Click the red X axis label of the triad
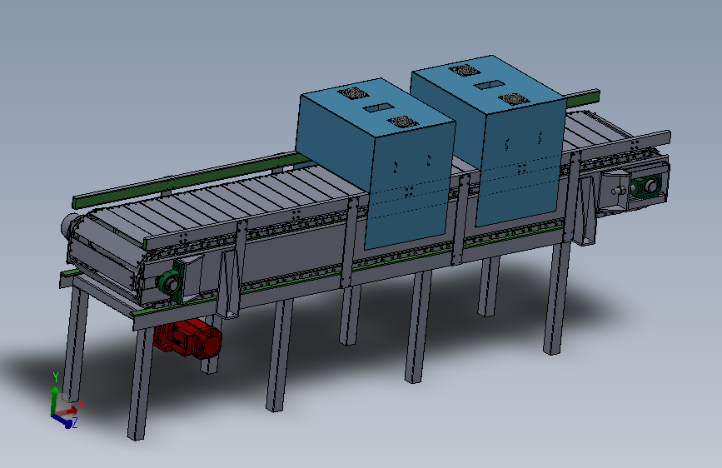722x468 pixels. click(82, 405)
